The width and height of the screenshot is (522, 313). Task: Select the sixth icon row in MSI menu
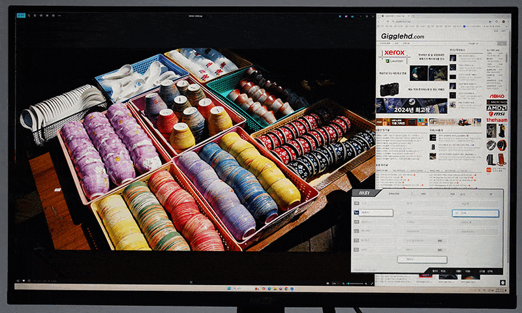(x=373, y=250)
